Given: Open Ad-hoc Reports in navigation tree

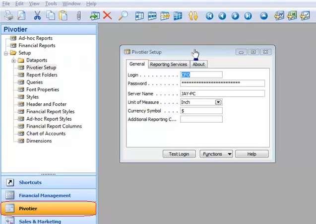Looking at the screenshot, I should 36,38.
